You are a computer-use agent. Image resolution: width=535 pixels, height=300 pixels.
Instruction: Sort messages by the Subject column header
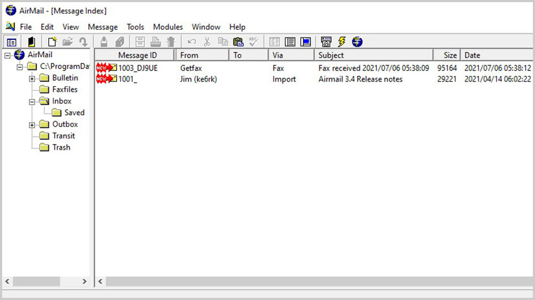(373, 55)
